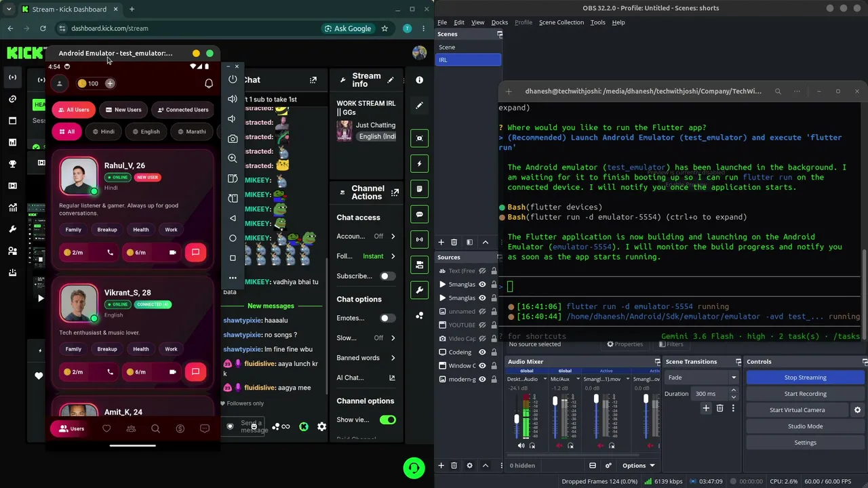This screenshot has width=868, height=488.
Task: Hide the modern-g source in OBS
Action: 482,380
